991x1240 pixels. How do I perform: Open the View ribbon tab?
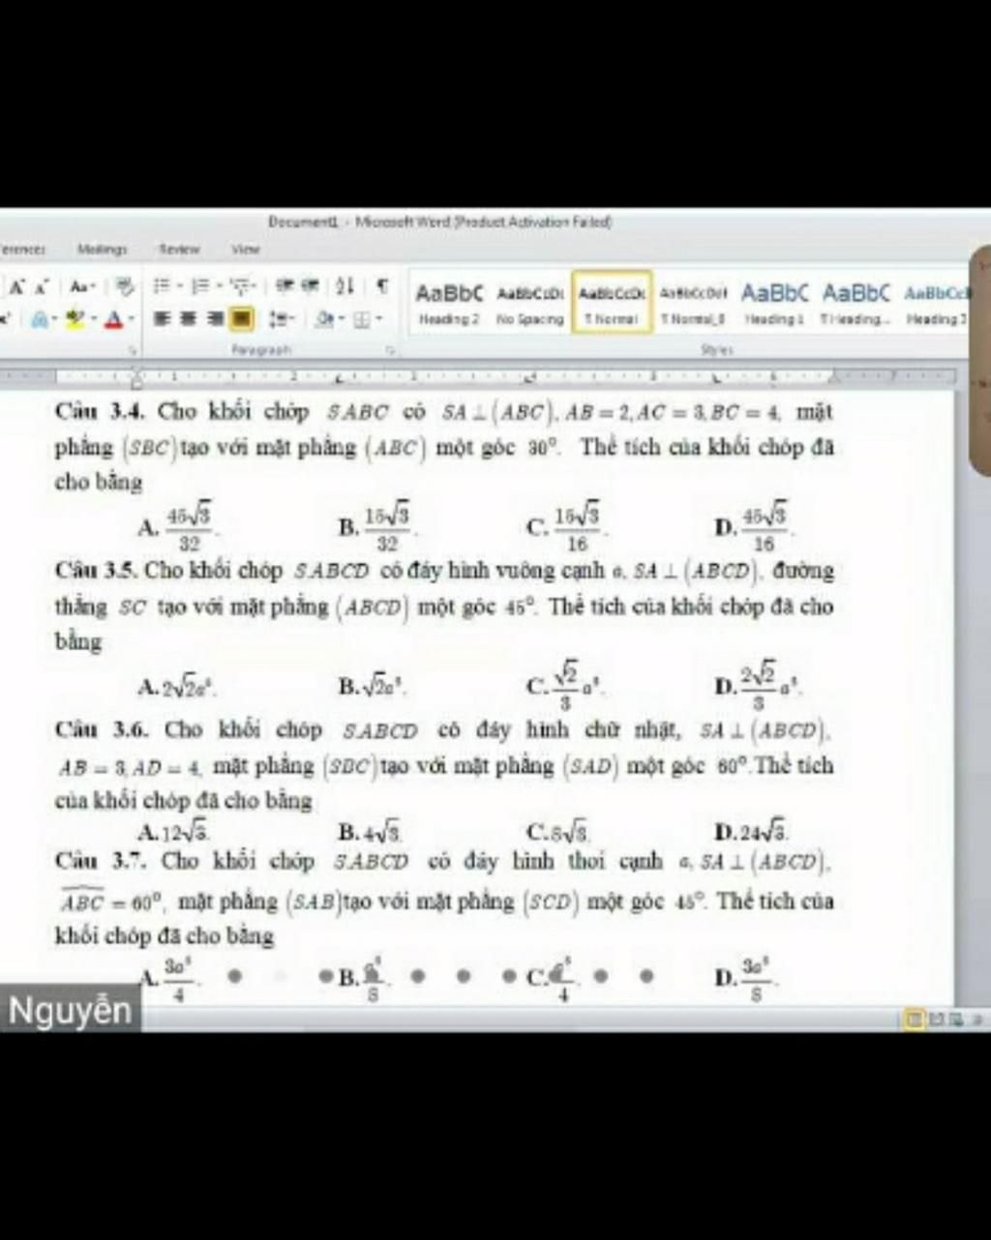tap(246, 250)
